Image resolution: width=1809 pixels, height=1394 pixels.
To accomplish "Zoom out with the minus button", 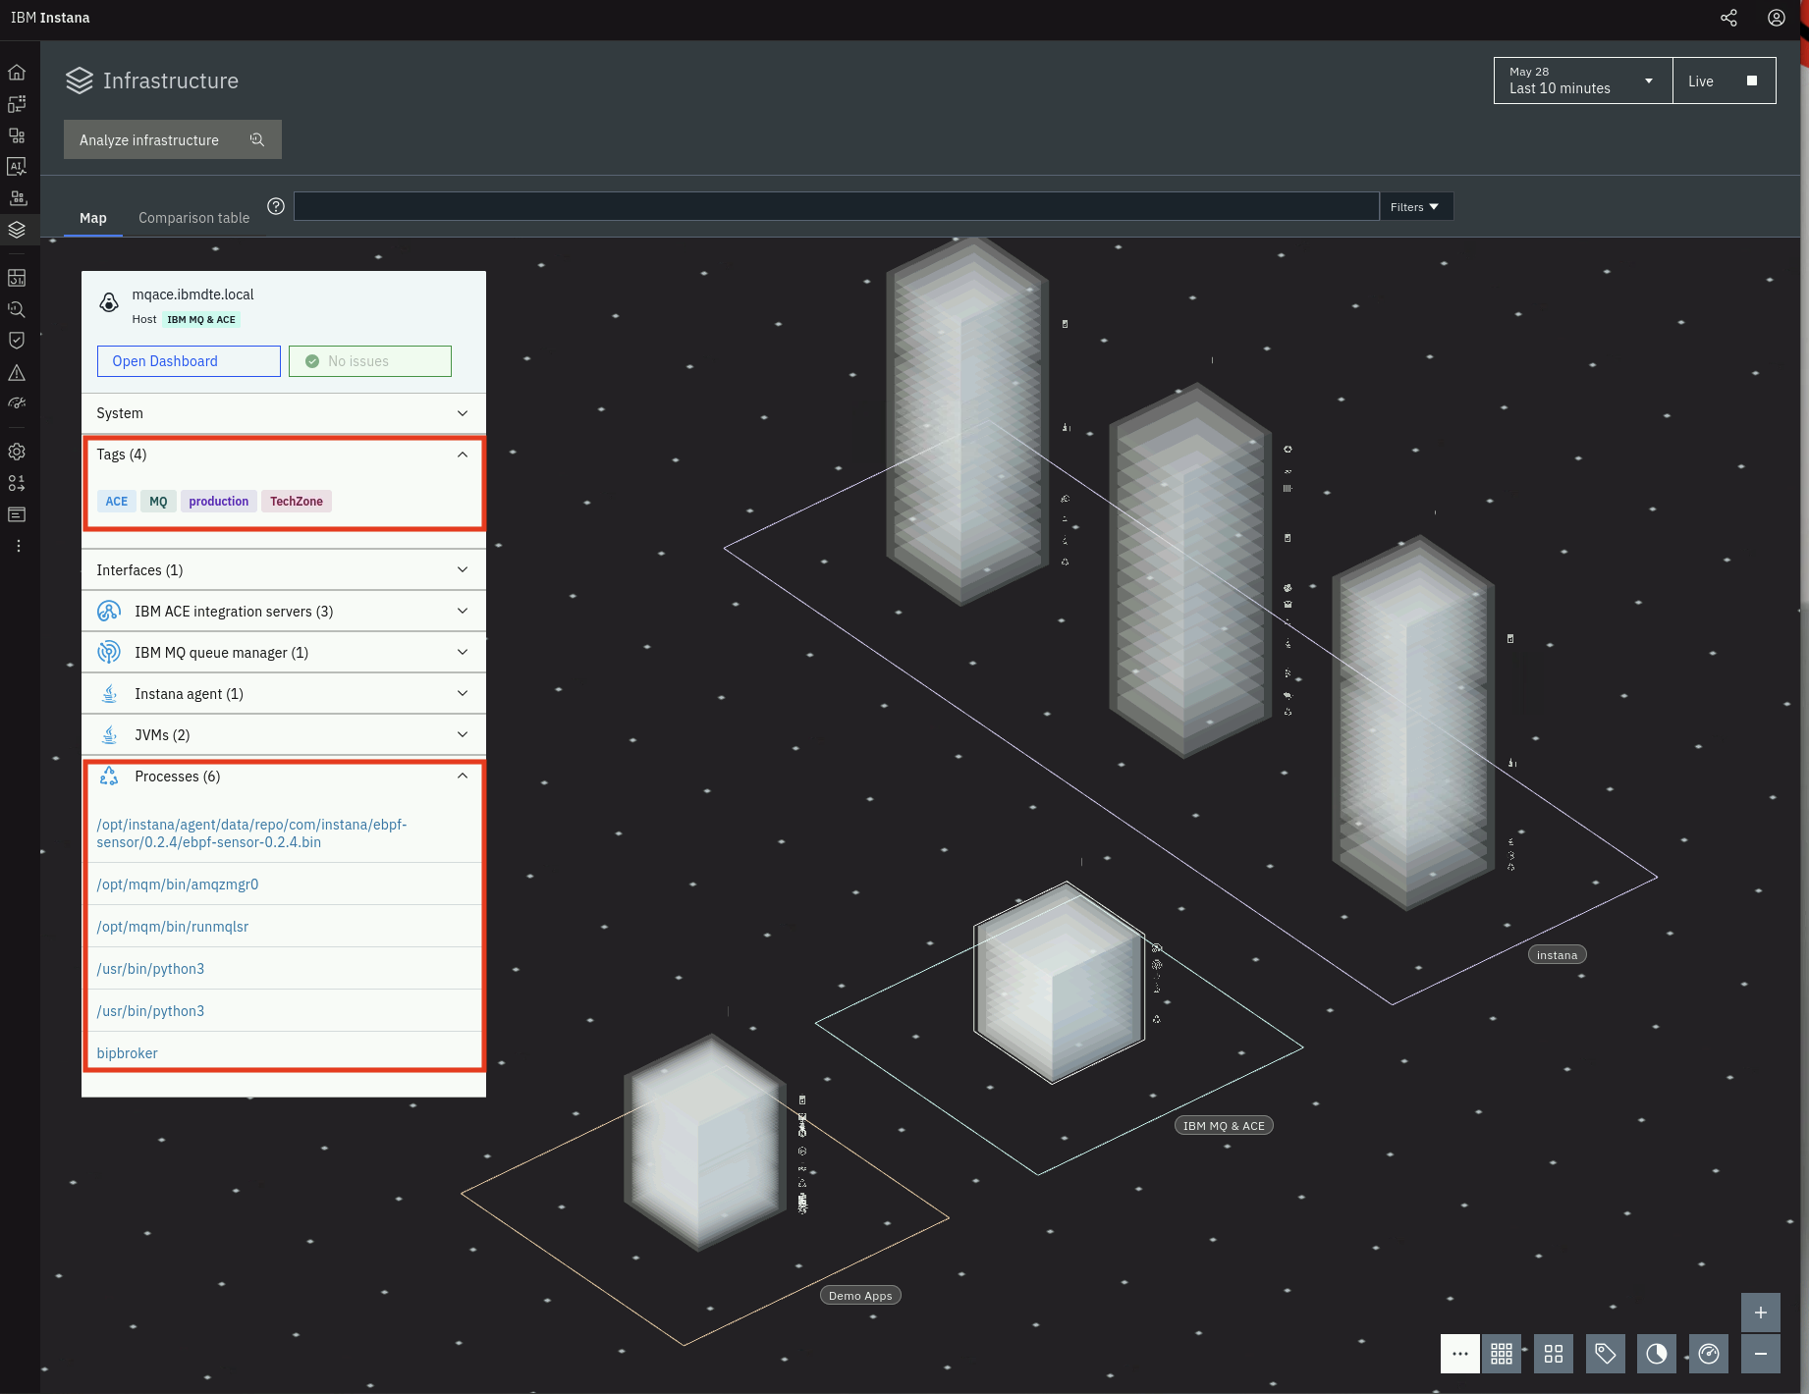I will tap(1761, 1354).
